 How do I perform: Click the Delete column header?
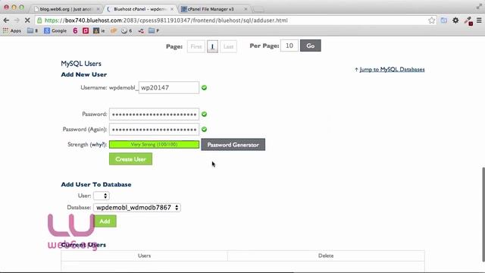click(326, 256)
